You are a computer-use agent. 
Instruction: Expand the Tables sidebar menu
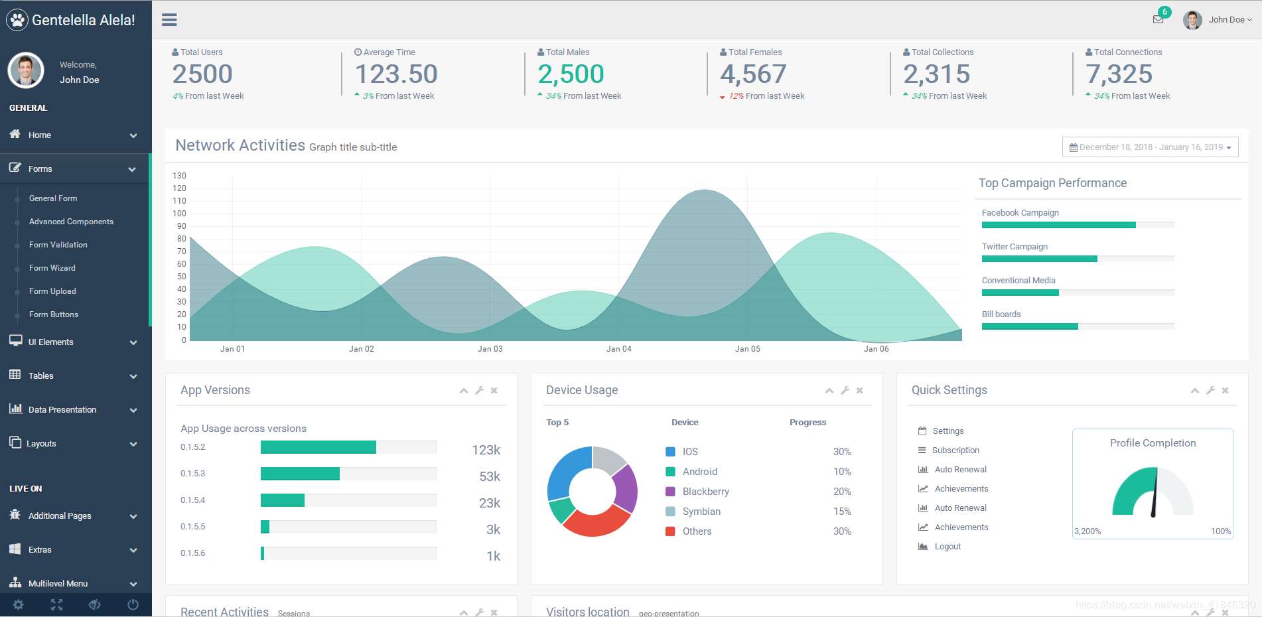tap(76, 376)
